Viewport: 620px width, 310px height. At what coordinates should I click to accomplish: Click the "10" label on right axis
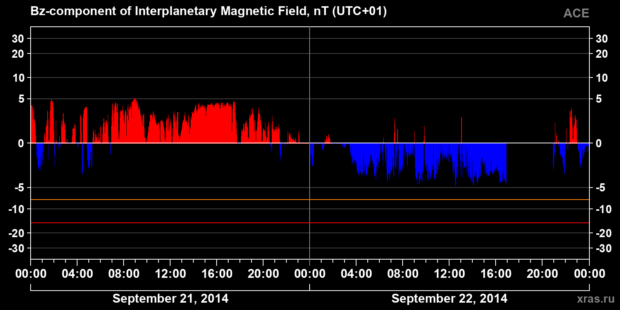(x=601, y=78)
